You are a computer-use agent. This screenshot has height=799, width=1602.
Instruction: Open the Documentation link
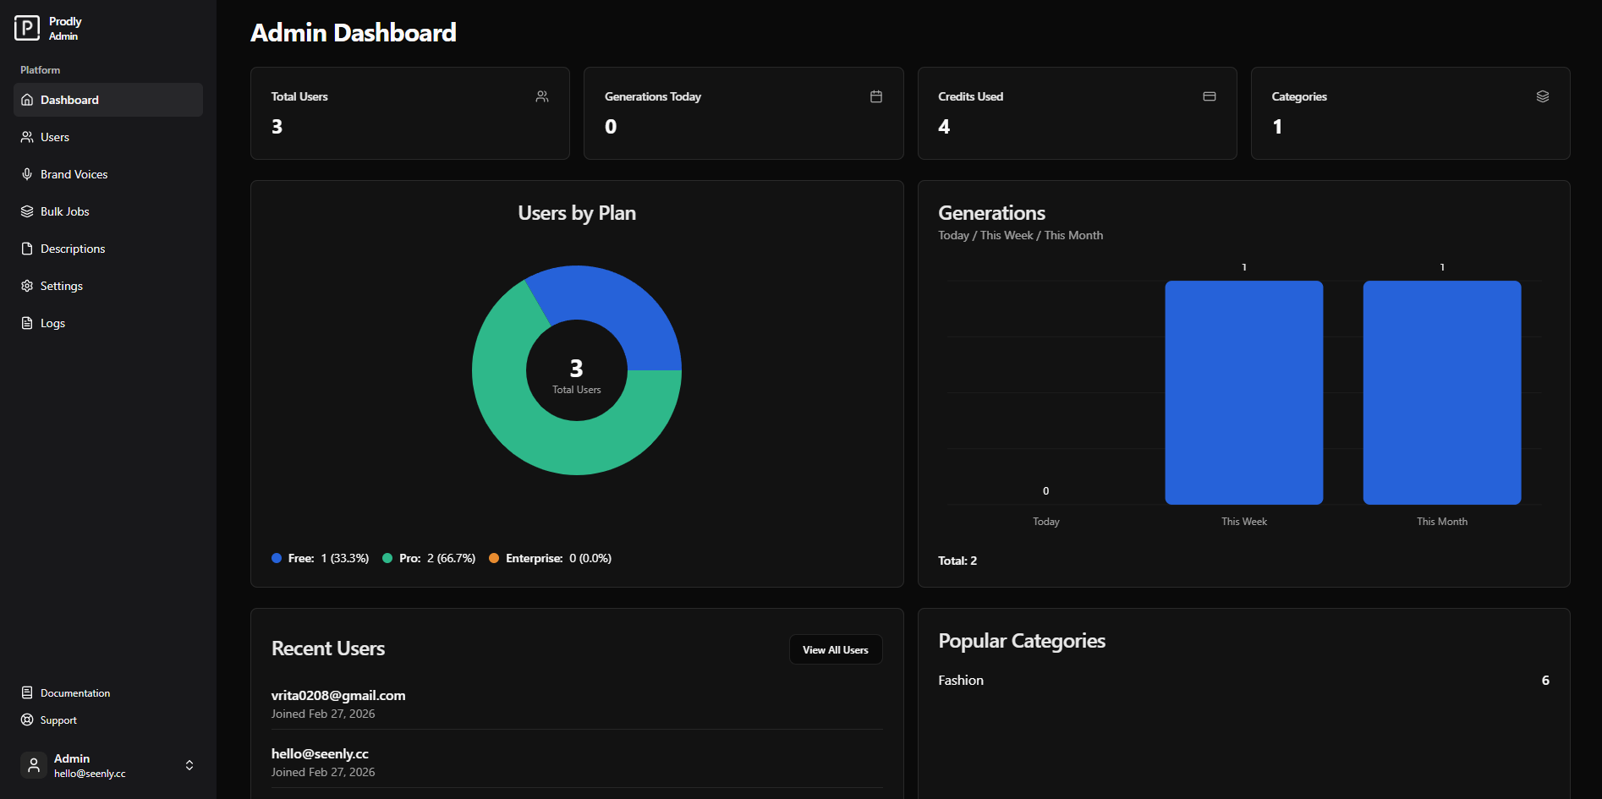tap(74, 692)
